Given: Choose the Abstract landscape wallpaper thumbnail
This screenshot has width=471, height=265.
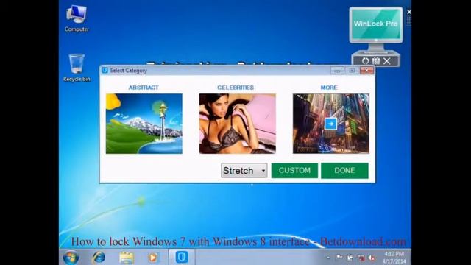Looking at the screenshot, I should tap(144, 124).
